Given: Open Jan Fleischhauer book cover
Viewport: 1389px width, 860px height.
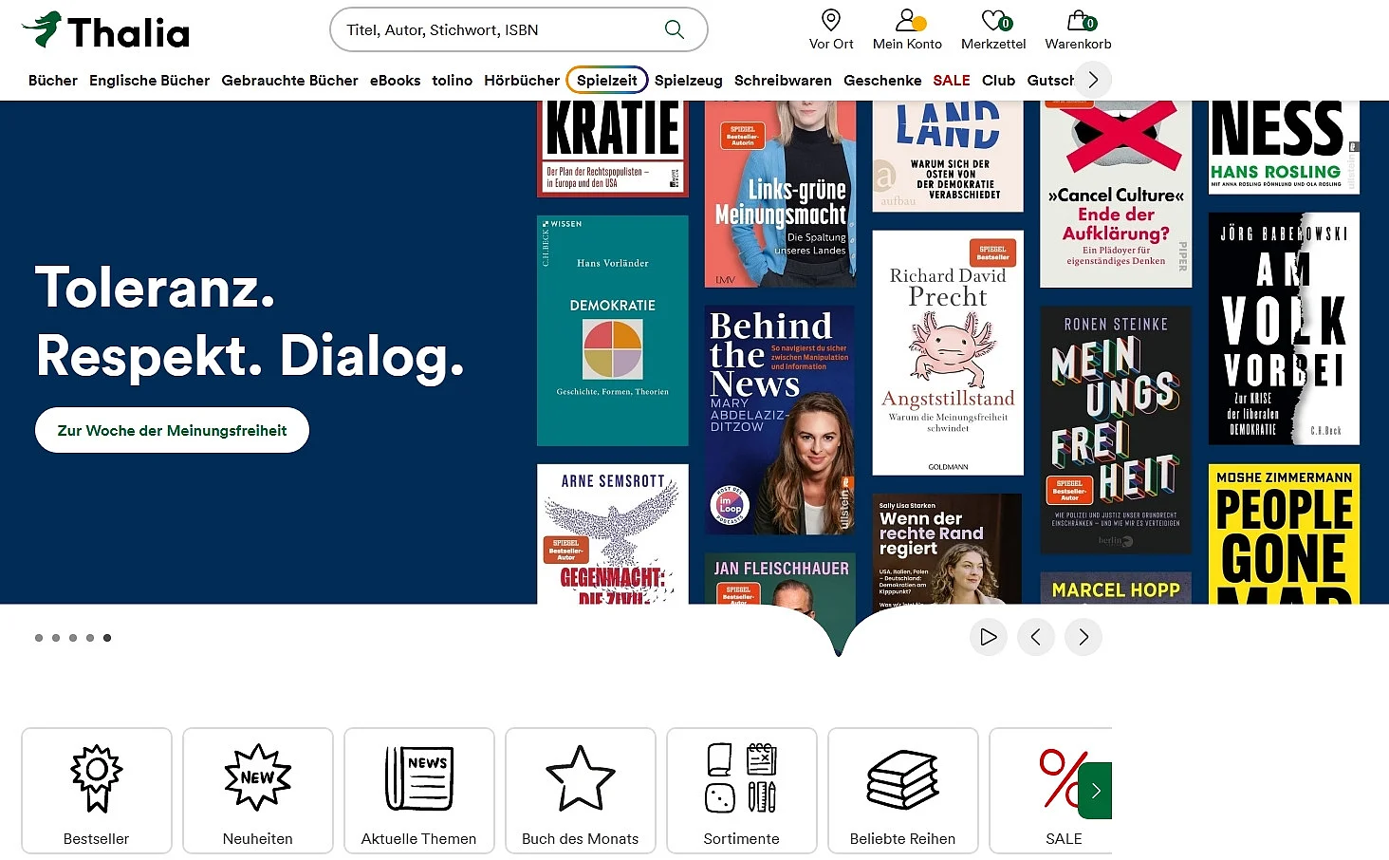Looking at the screenshot, I should pyautogui.click(x=779, y=579).
